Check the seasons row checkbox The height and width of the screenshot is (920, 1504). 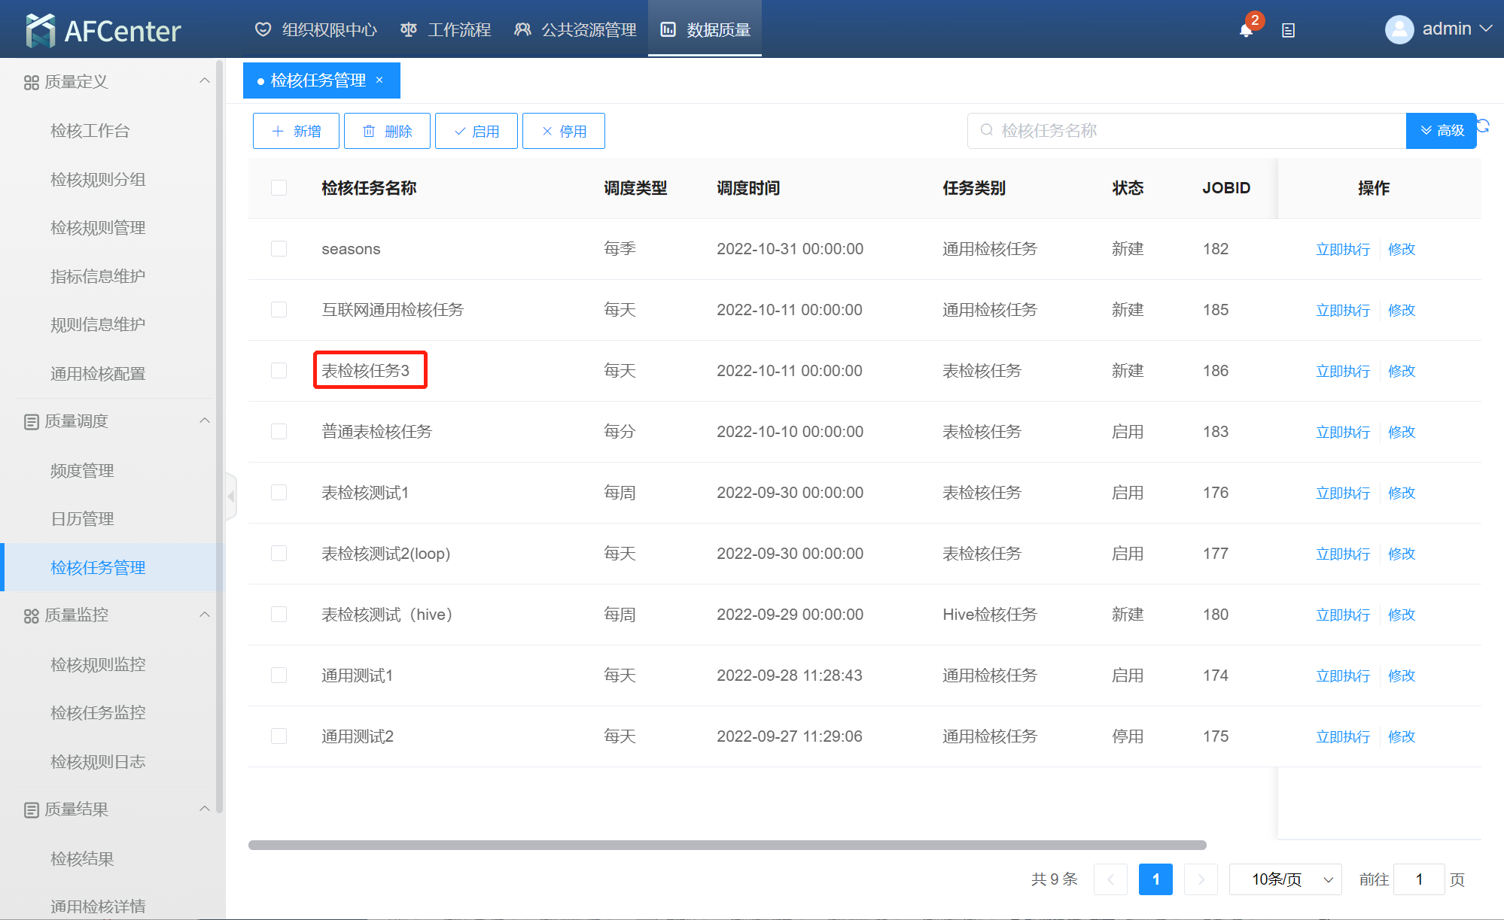click(279, 249)
